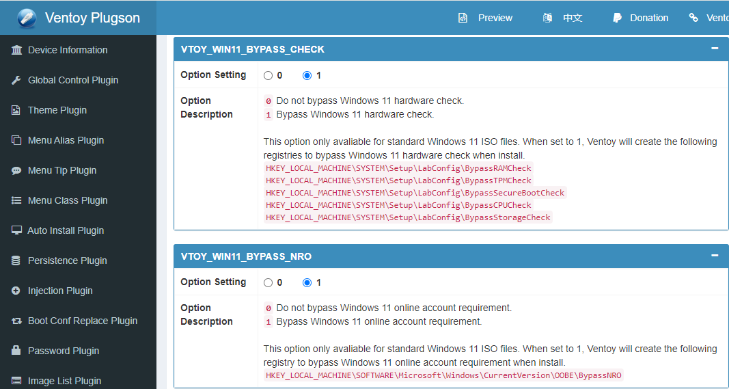
Task: Click "Do not bypass Windows 11 online account requirement."
Action: [x=394, y=308]
